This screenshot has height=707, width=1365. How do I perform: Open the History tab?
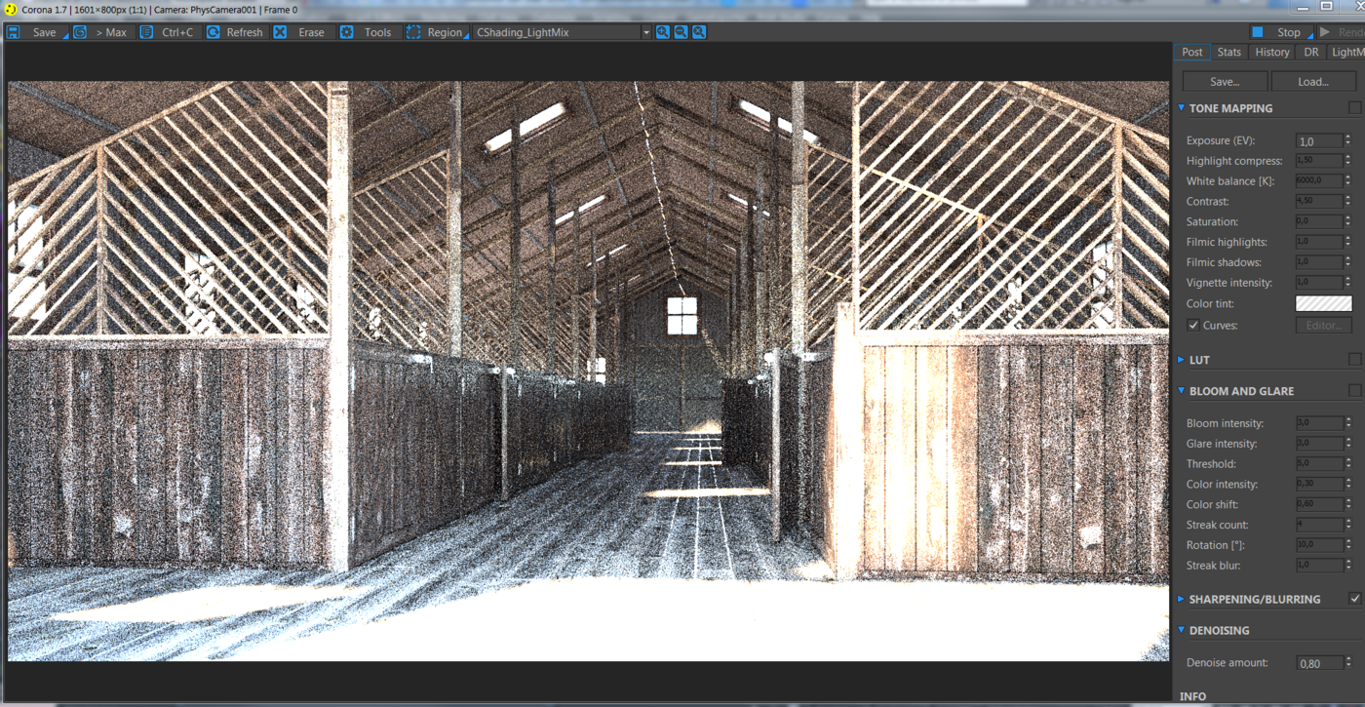click(1272, 52)
